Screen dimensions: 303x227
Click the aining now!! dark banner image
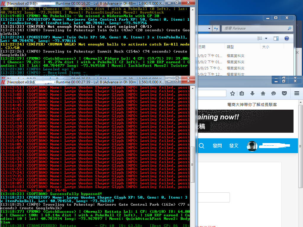[246, 121]
